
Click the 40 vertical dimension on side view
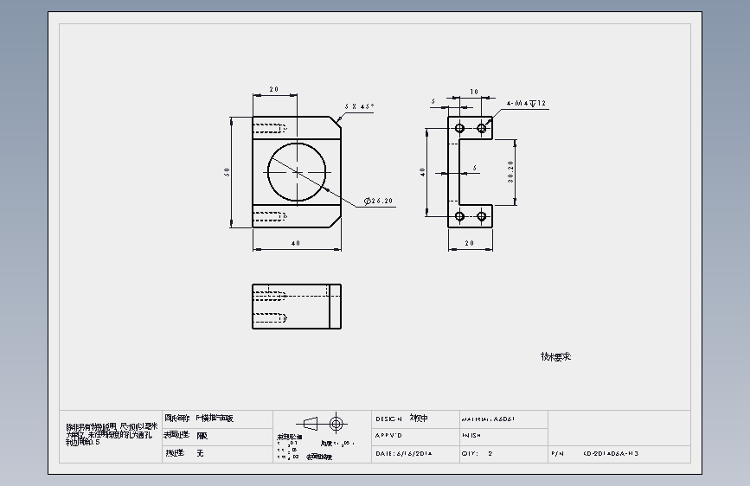click(422, 172)
